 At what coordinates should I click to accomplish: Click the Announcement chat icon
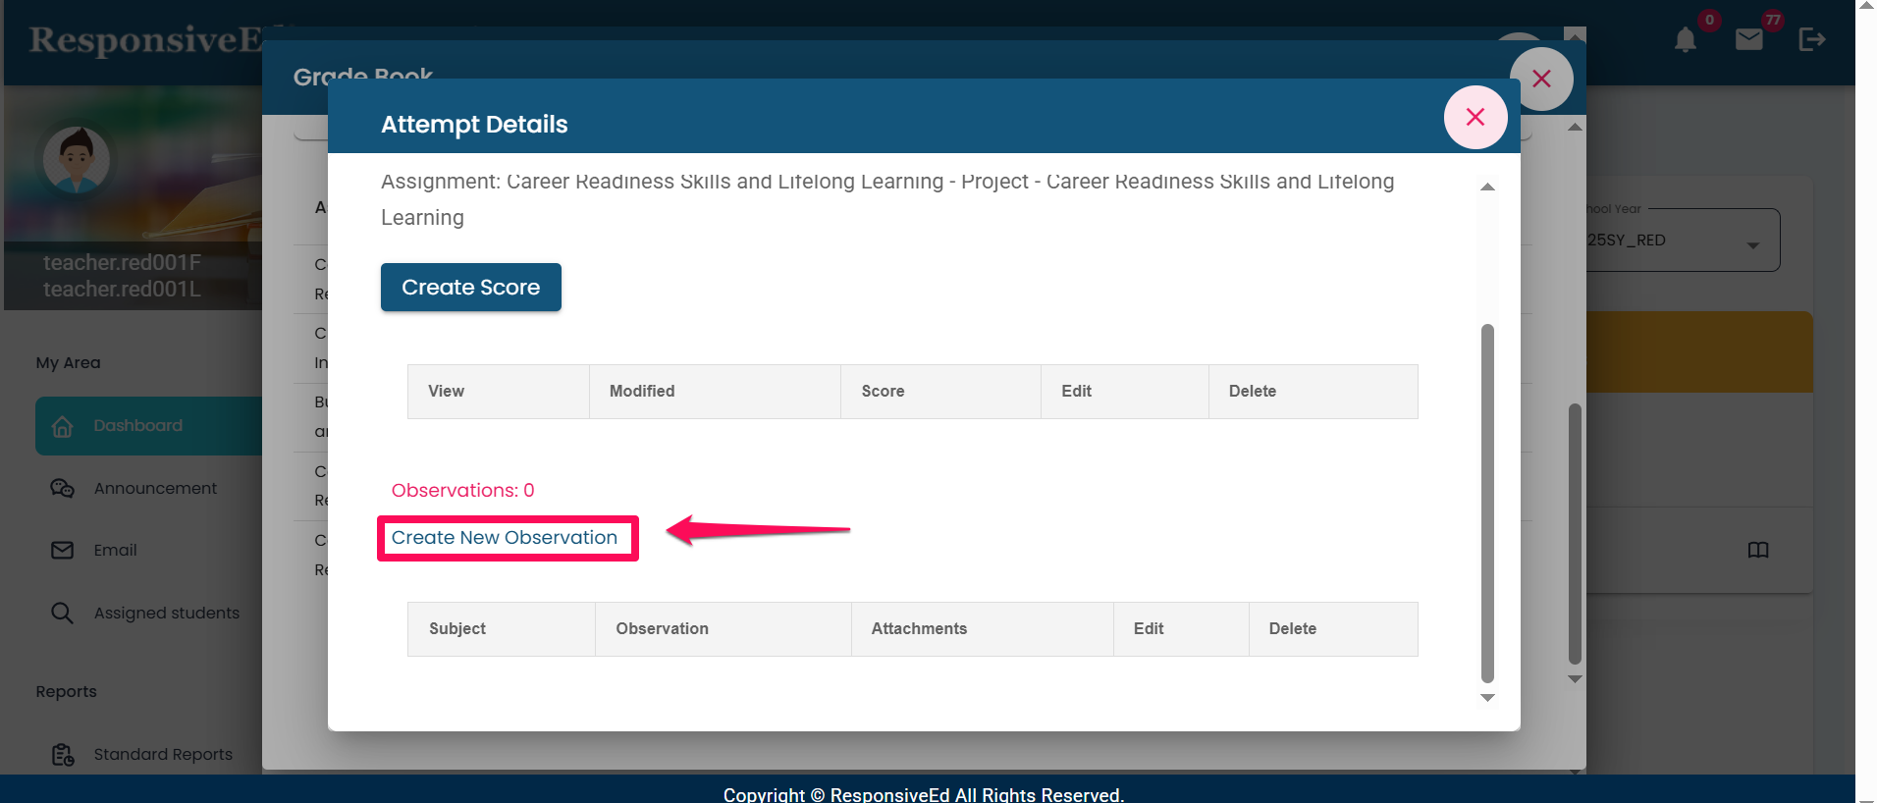click(63, 488)
